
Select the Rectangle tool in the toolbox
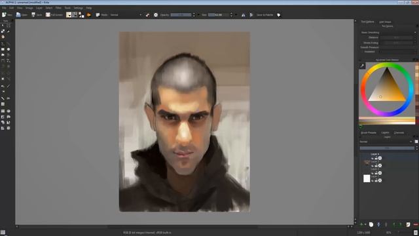click(x=3, y=49)
